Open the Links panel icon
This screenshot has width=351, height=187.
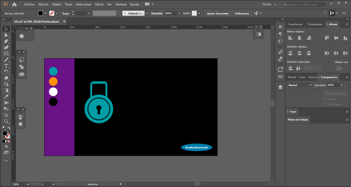[x=280, y=77]
